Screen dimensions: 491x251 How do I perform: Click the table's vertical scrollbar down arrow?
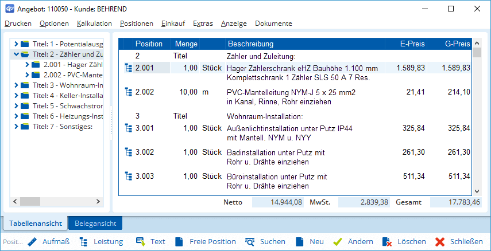[x=477, y=191]
